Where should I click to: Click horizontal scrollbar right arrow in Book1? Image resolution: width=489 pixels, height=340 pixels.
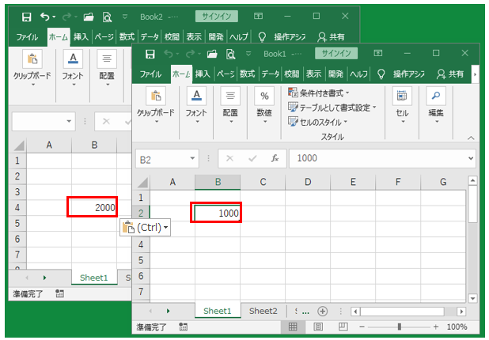461,311
